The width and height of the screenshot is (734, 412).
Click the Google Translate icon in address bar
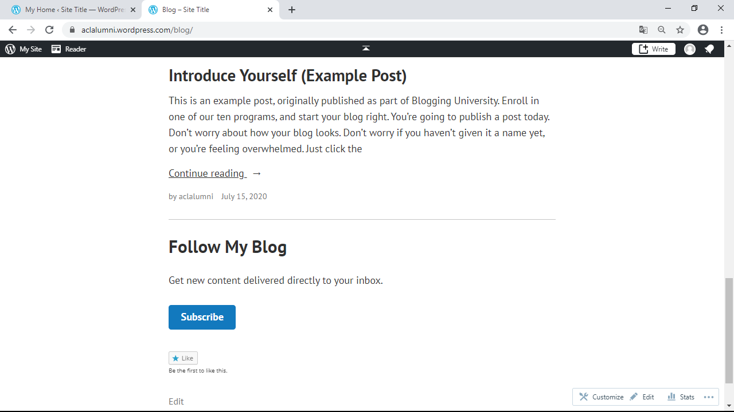click(x=643, y=30)
